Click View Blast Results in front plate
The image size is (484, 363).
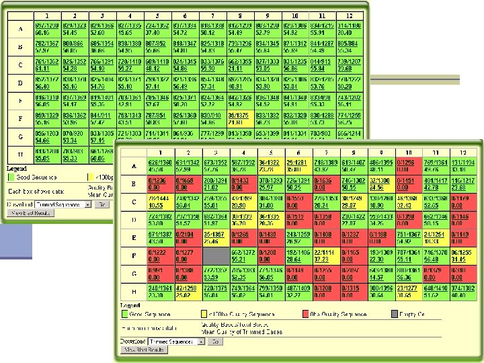click(x=144, y=350)
